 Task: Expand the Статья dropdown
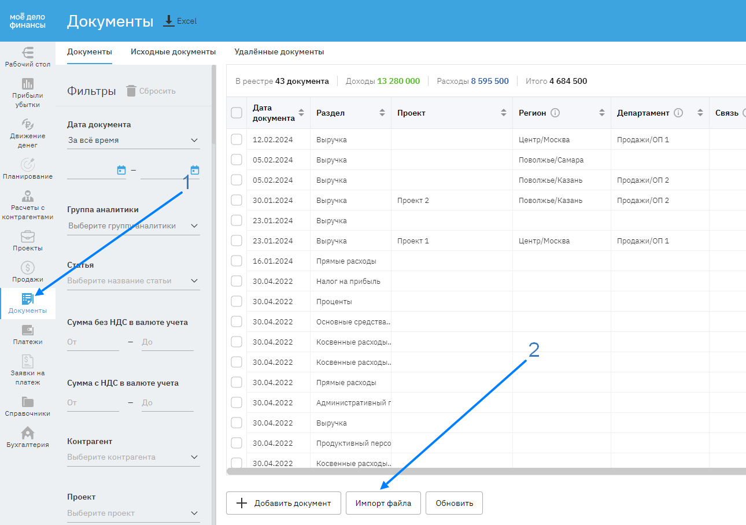[x=133, y=281]
